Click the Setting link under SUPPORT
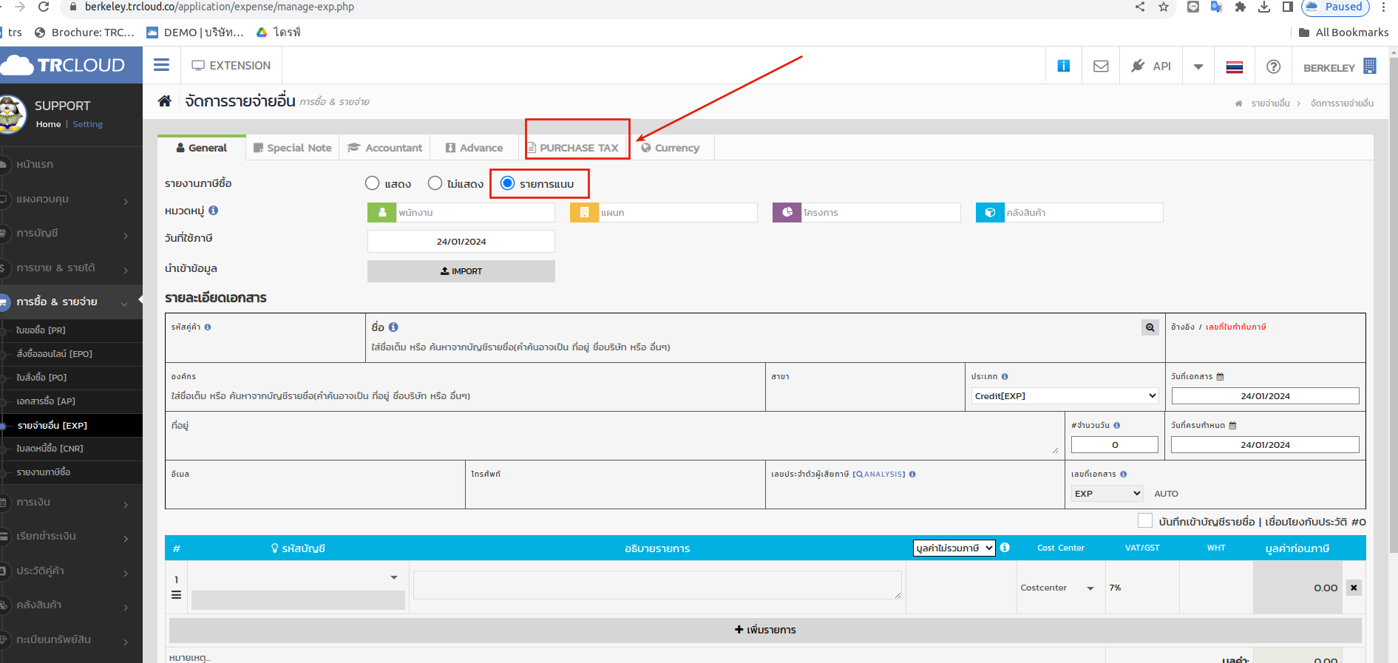The width and height of the screenshot is (1398, 663). pos(87,124)
